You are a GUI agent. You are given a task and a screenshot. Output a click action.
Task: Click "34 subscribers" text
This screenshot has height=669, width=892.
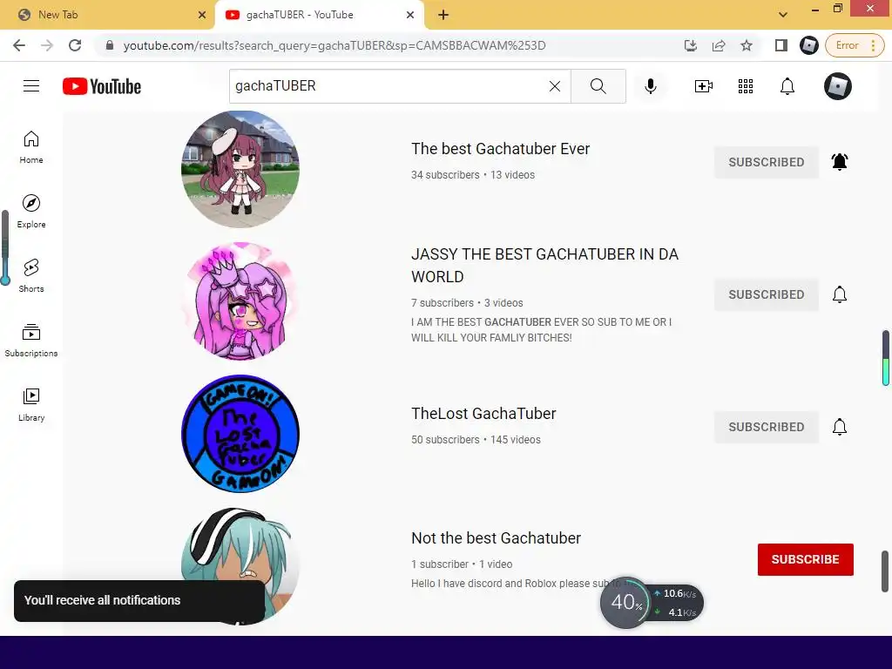[445, 174]
